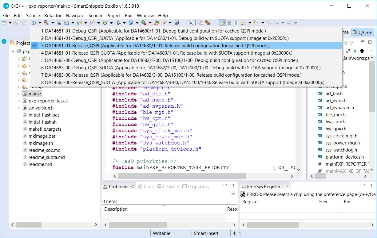Open the File menu
This screenshot has height=238, width=377.
[6, 15]
